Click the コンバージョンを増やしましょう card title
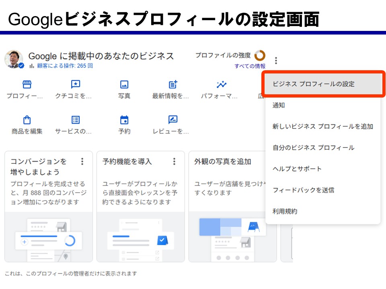The height and width of the screenshot is (289, 386). pos(39,167)
